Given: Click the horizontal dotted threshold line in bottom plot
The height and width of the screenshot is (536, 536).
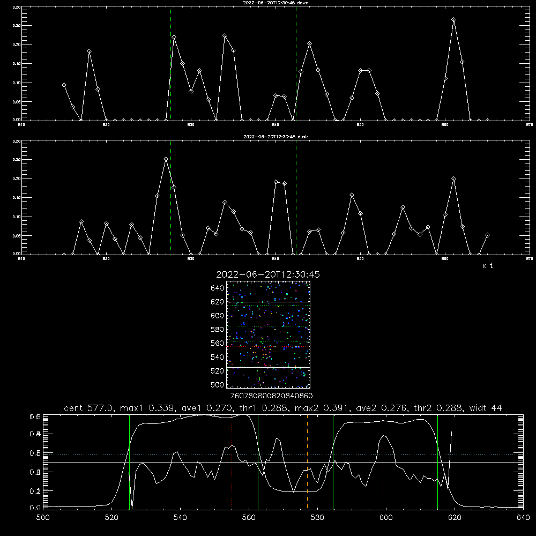Looking at the screenshot, I should (x=283, y=455).
